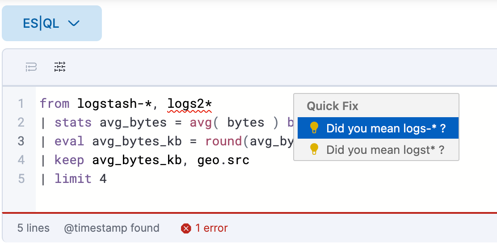Open the ES|QL language dropdown
497x246 pixels.
pyautogui.click(x=51, y=23)
